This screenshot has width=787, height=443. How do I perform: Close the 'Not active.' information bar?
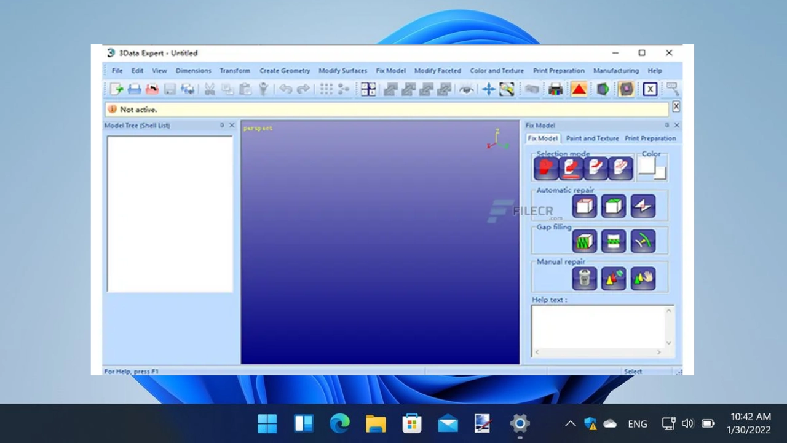676,107
